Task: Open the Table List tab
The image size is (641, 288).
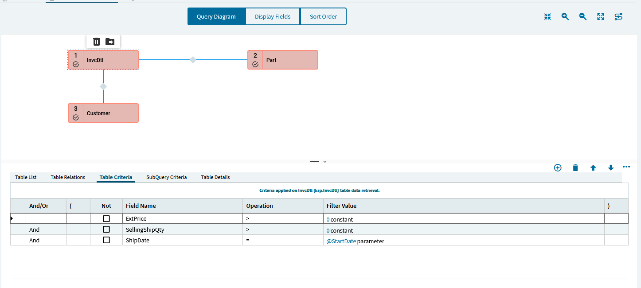Action: click(x=26, y=177)
